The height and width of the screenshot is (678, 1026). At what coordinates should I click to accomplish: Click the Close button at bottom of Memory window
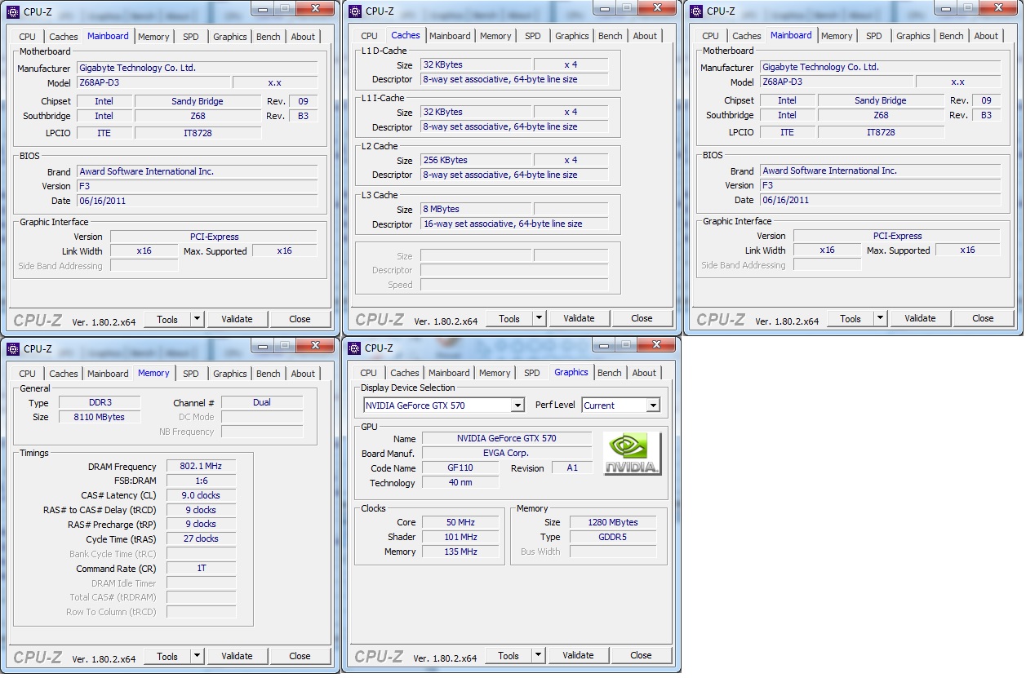click(300, 656)
